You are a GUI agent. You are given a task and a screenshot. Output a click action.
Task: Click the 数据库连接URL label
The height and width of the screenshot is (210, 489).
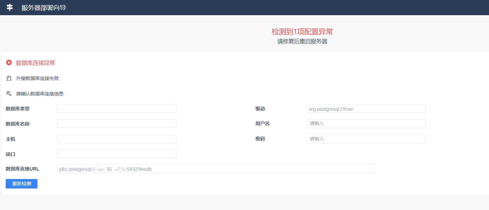[23, 169]
